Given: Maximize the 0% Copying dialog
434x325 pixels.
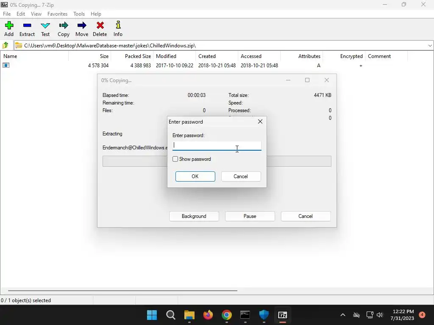Looking at the screenshot, I should pos(307,80).
